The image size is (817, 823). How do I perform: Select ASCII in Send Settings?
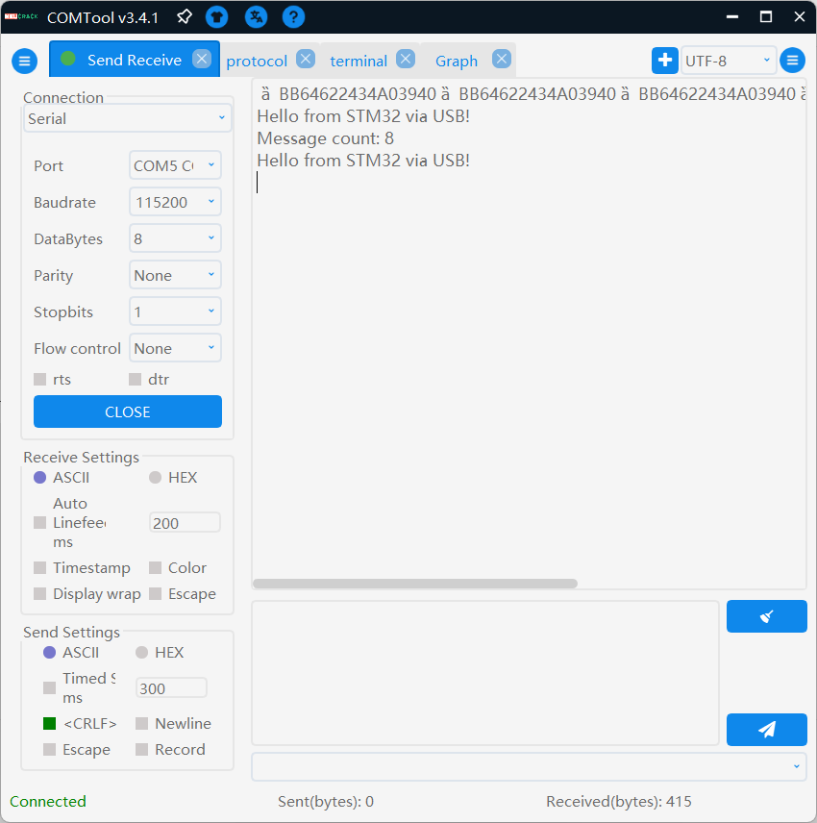[49, 653]
